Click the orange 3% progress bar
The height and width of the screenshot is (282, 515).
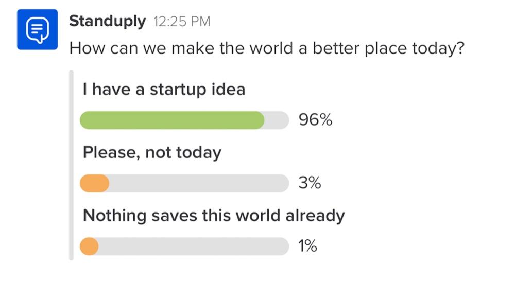coord(95,183)
